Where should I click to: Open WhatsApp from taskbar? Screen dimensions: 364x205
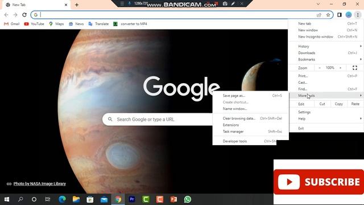click(188, 199)
